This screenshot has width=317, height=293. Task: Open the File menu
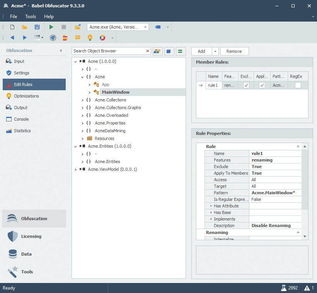pyautogui.click(x=14, y=17)
